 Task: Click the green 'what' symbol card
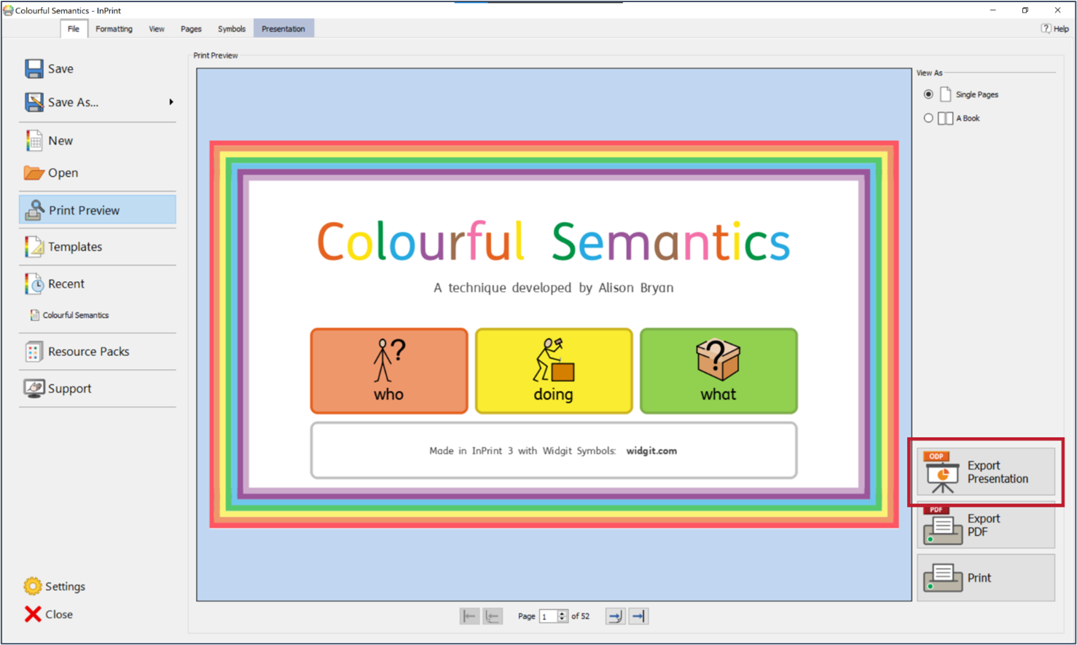[718, 371]
